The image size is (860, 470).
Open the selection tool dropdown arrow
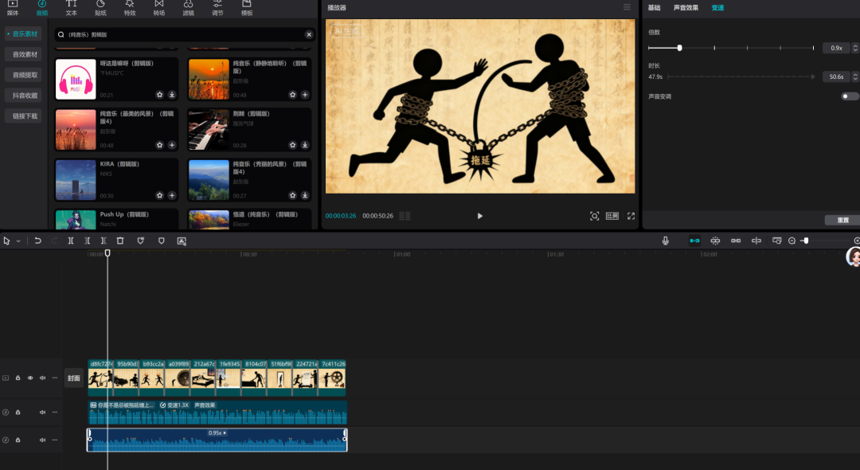[x=18, y=241]
